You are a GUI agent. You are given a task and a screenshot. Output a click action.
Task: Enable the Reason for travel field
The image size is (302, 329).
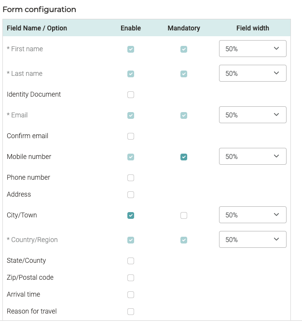(x=131, y=312)
